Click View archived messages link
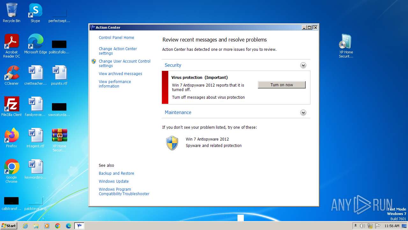408x230 pixels. pyautogui.click(x=120, y=74)
